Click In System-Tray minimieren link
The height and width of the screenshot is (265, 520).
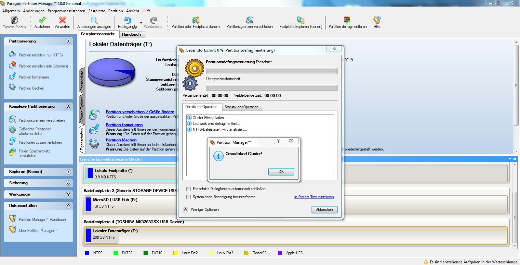314,197
